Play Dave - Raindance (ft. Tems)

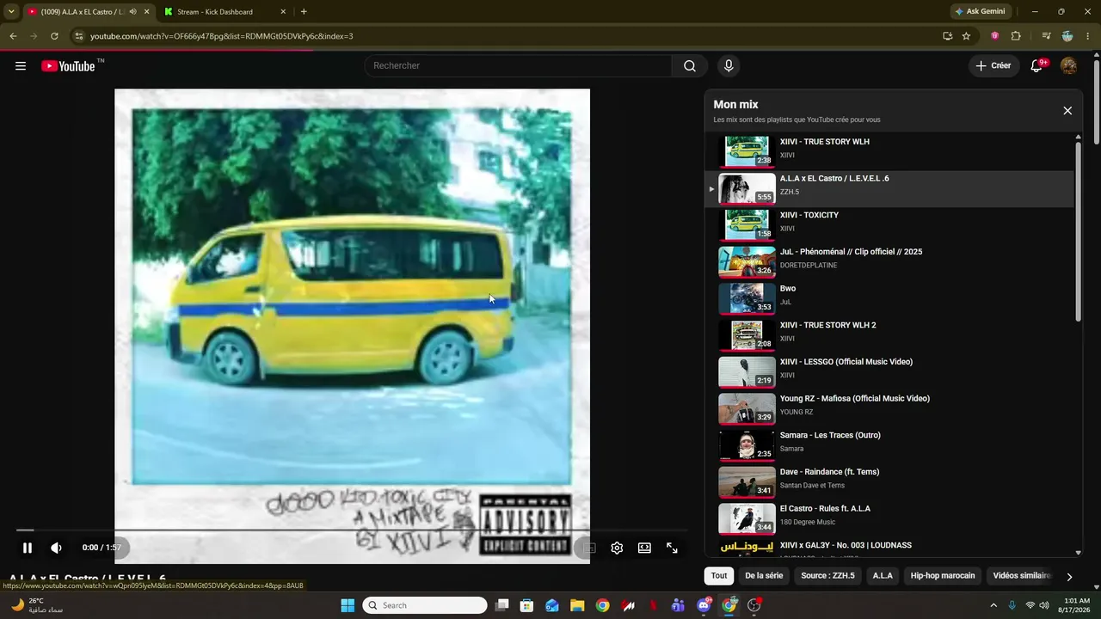click(x=889, y=482)
